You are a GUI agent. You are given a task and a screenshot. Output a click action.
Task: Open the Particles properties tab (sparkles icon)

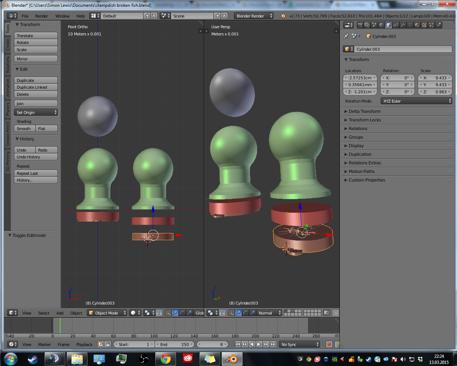[431, 25]
